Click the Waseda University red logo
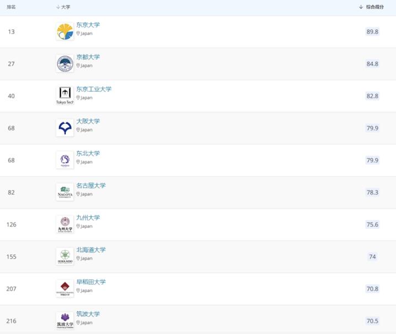This screenshot has height=334, width=396. click(x=65, y=289)
